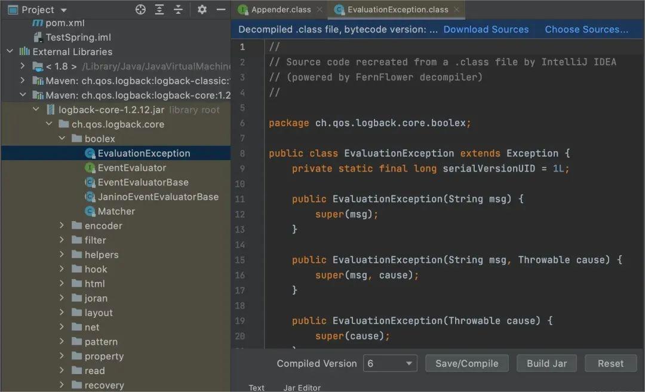
Task: Close the Appender.class tab
Action: point(319,10)
